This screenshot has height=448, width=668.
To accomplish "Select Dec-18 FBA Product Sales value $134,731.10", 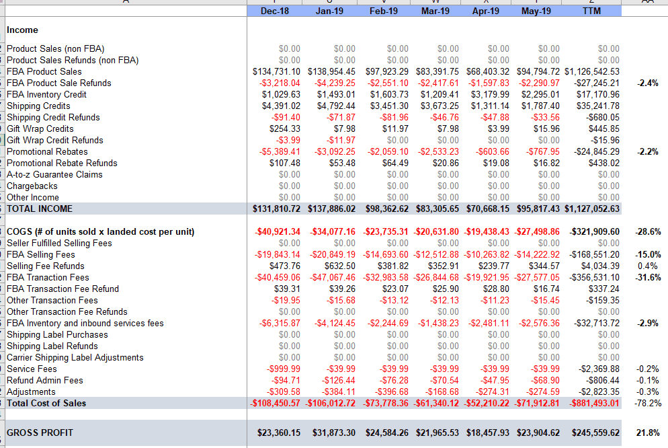I will tap(277, 72).
